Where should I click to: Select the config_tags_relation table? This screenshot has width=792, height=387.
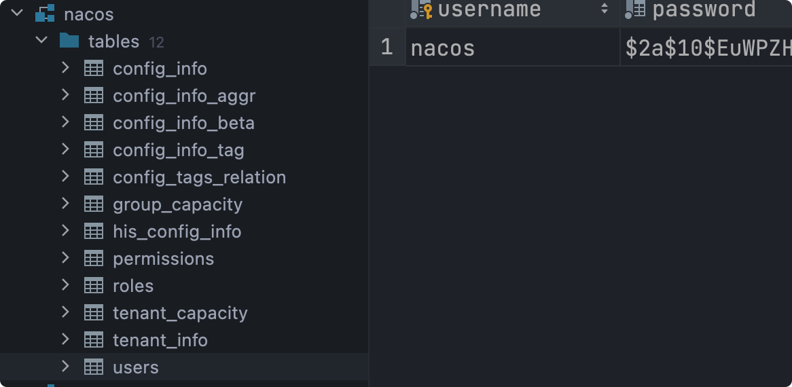point(199,177)
